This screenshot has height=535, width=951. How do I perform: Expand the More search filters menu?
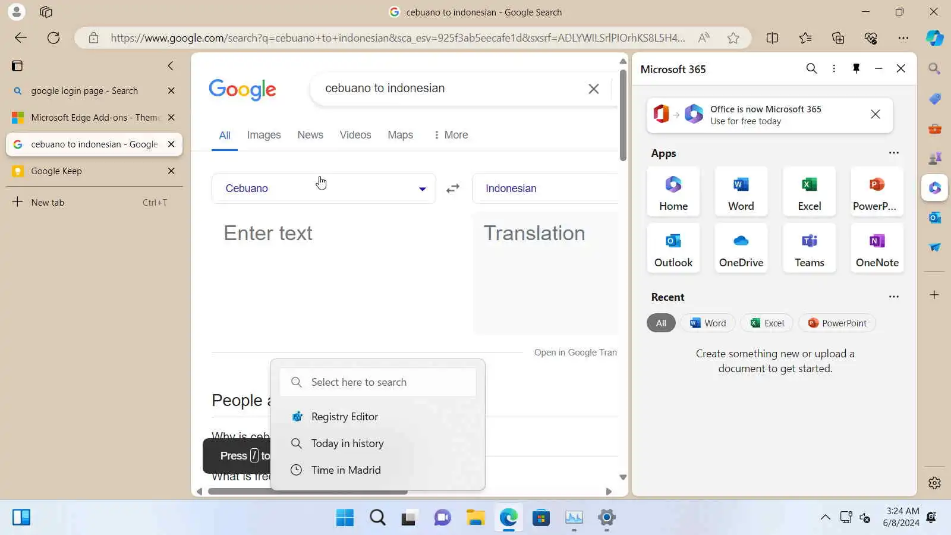(450, 135)
